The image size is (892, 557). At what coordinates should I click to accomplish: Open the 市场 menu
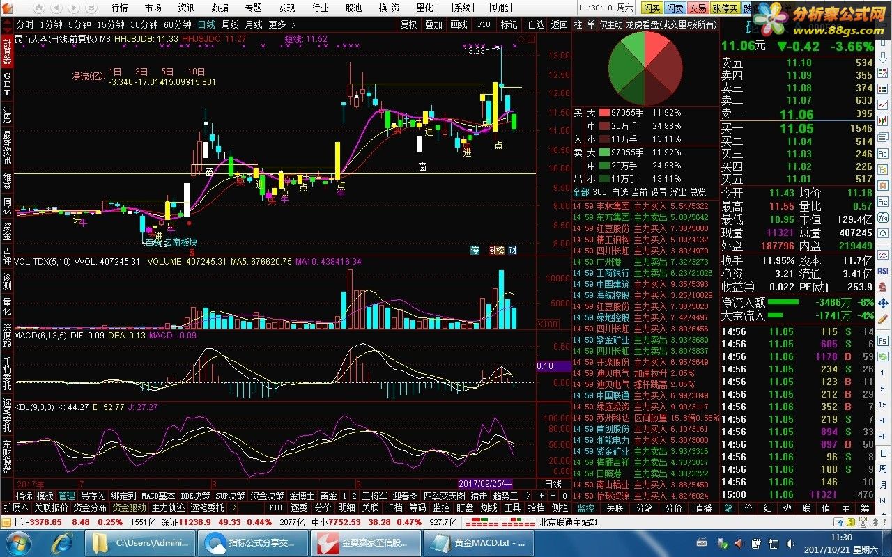(x=153, y=8)
